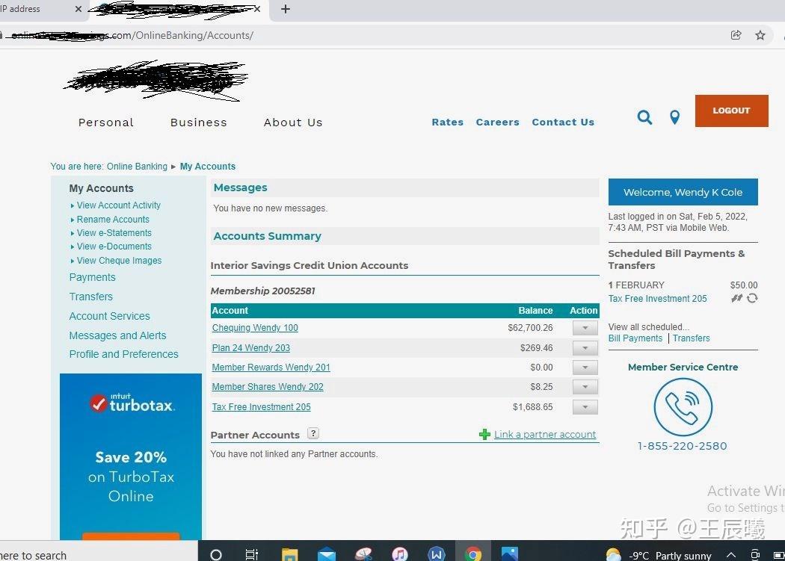Open the Photos app on taskbar
The width and height of the screenshot is (785, 561).
click(510, 554)
